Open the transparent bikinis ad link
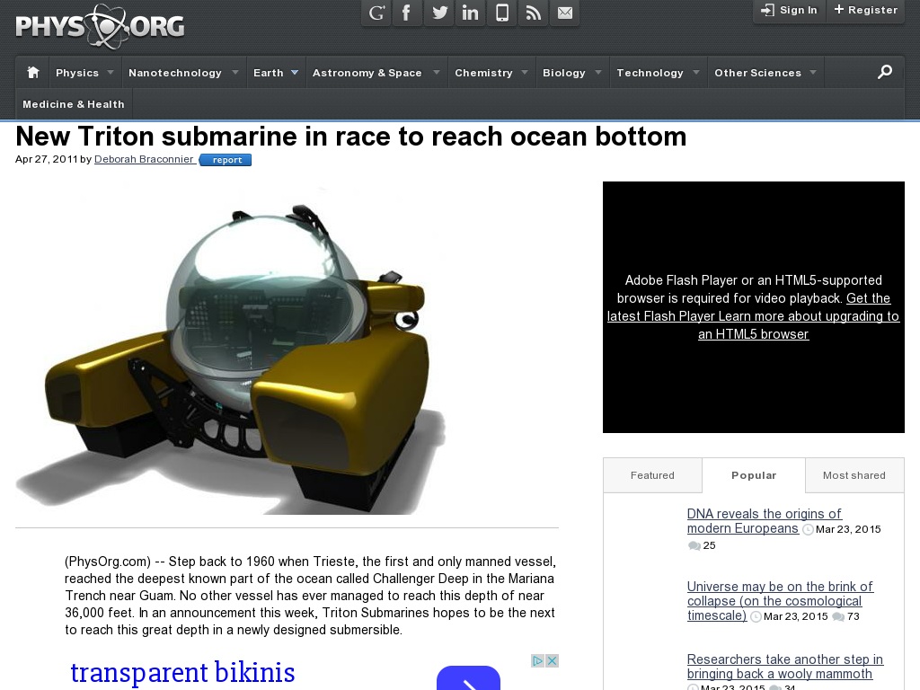 (x=182, y=672)
